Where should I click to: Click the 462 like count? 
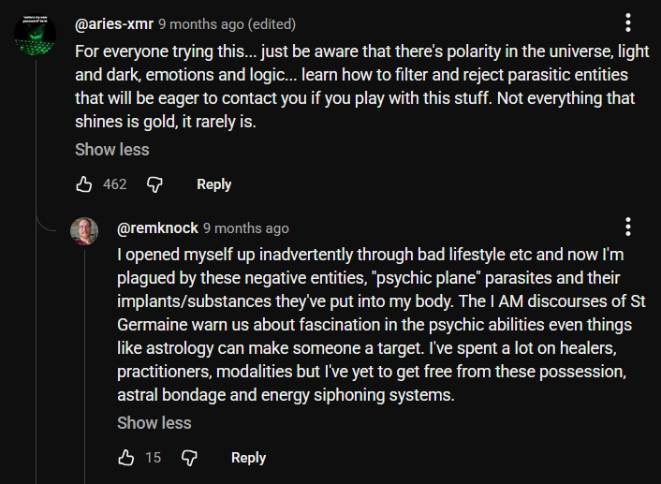tap(114, 184)
